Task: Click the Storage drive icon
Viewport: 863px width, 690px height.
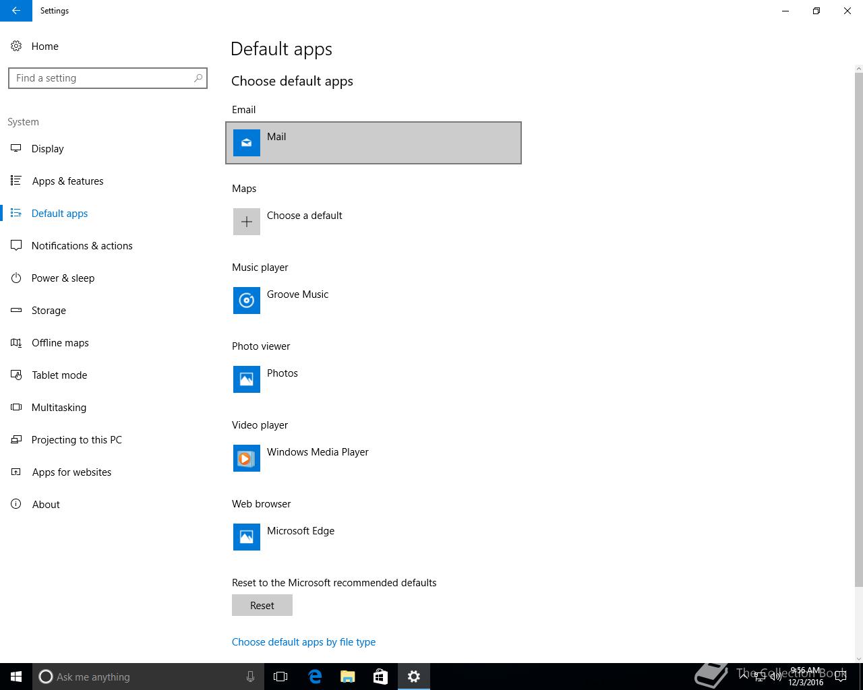Action: pyautogui.click(x=16, y=310)
